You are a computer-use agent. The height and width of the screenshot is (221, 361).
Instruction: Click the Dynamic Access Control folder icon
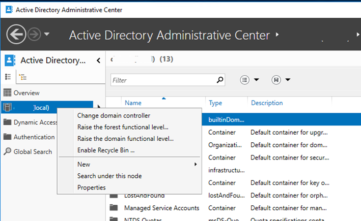tap(7, 122)
